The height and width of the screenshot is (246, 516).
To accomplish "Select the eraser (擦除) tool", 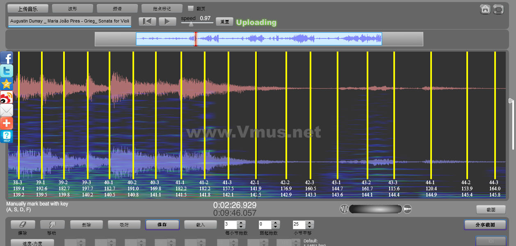I will 23,225.
